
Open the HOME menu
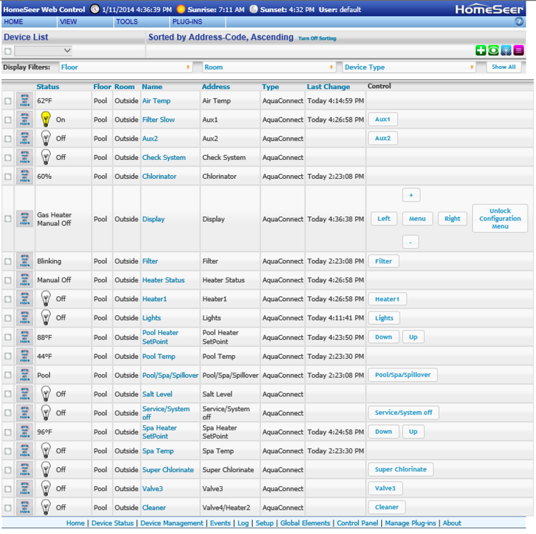pos(29,22)
